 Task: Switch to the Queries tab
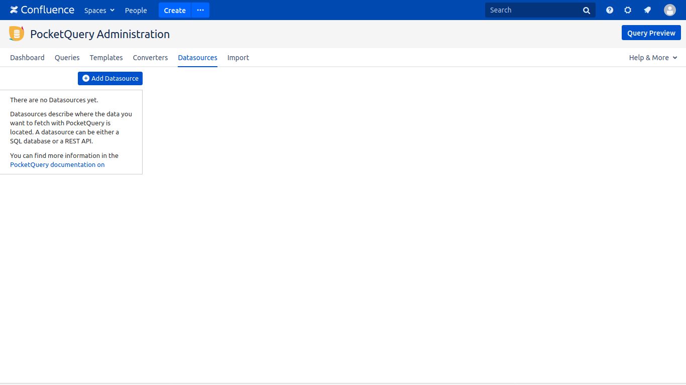67,58
